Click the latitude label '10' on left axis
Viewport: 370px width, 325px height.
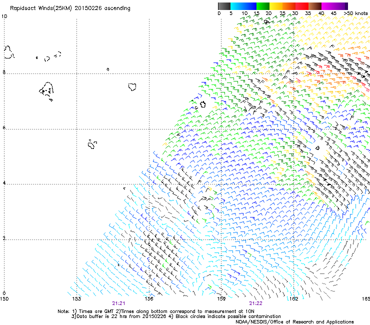[x=4, y=16]
